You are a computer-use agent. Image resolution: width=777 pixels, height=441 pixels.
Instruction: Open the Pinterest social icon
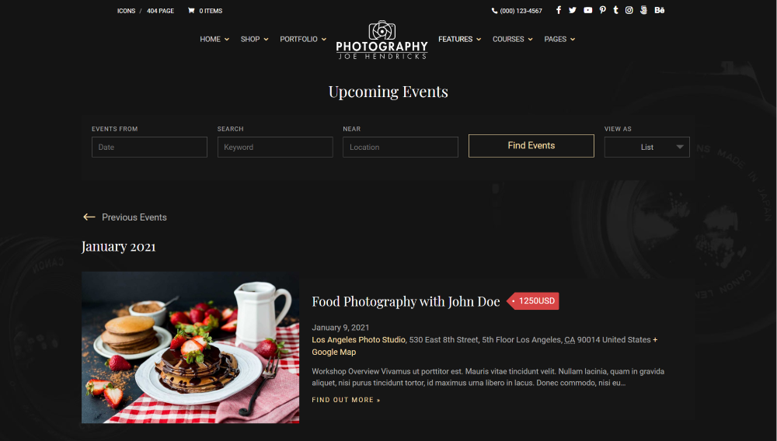[x=602, y=10]
